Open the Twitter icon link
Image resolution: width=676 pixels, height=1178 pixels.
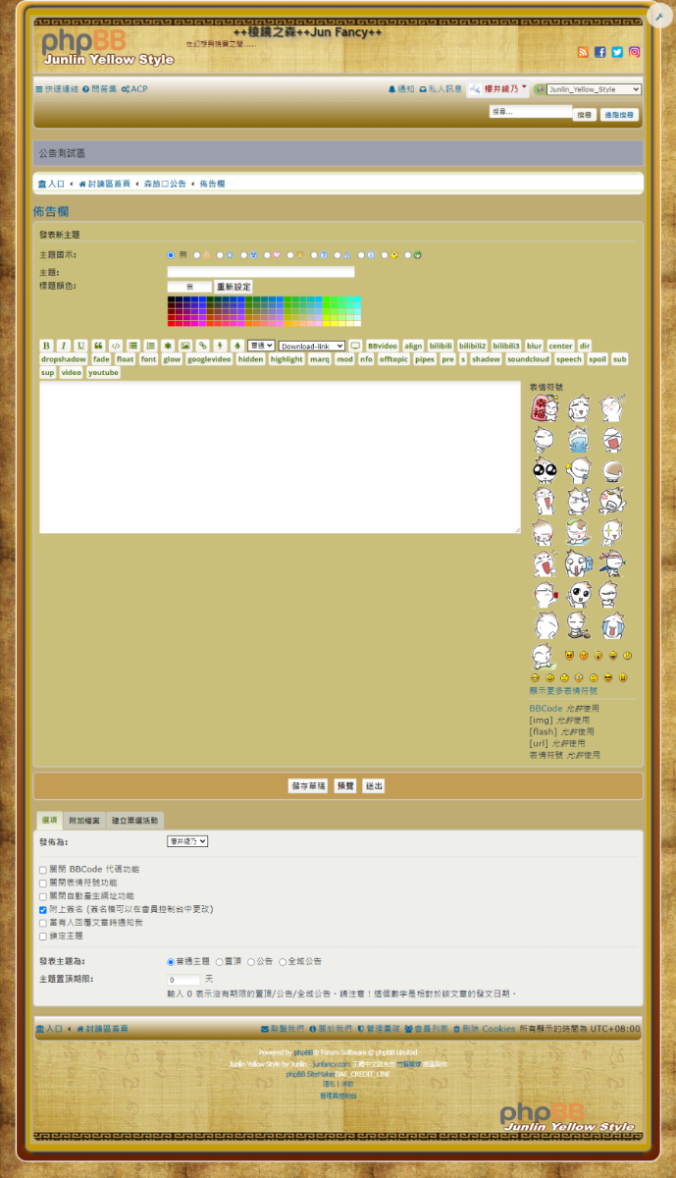[x=617, y=52]
